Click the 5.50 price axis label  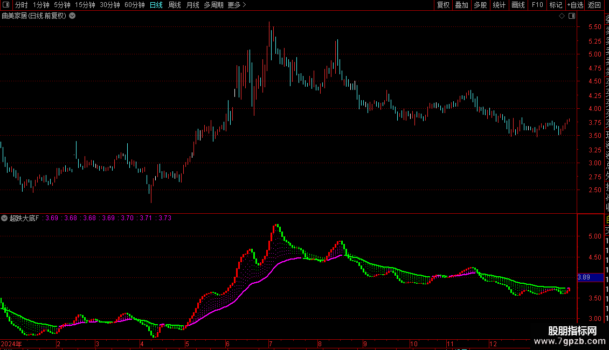click(x=594, y=27)
